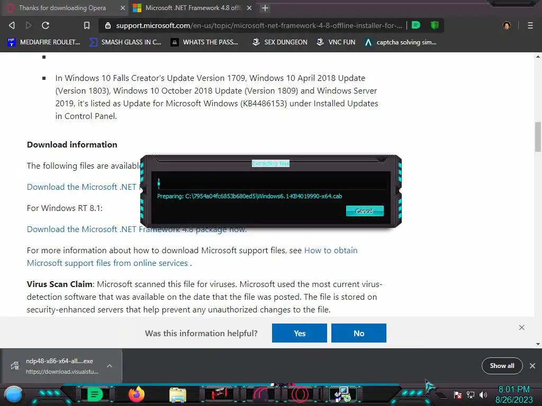
Task: Cancel the file extraction dialog
Action: tap(365, 211)
